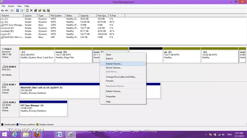Open Help with the blue question mark icon
This screenshot has width=247, height=138.
(17, 11)
